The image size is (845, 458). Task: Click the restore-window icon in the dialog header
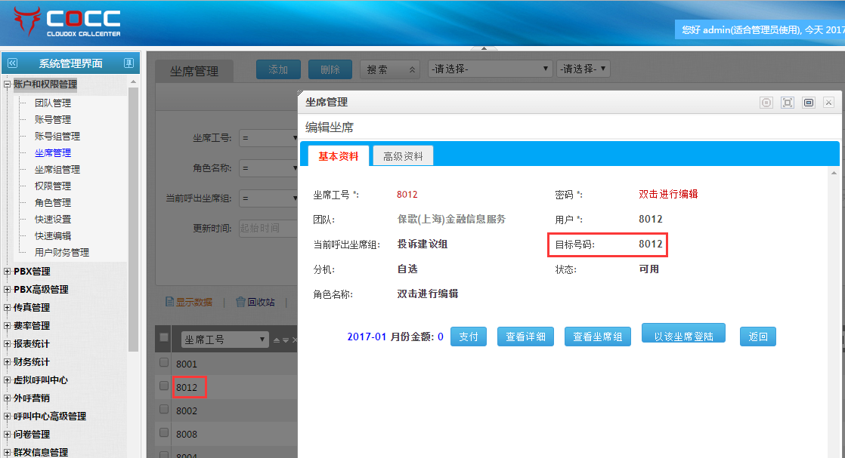808,103
